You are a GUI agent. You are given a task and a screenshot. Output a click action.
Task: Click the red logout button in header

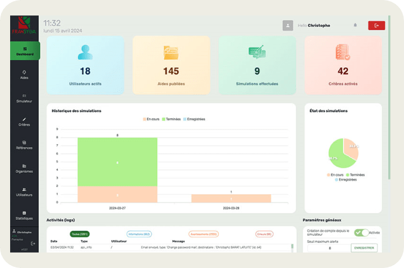coord(376,25)
